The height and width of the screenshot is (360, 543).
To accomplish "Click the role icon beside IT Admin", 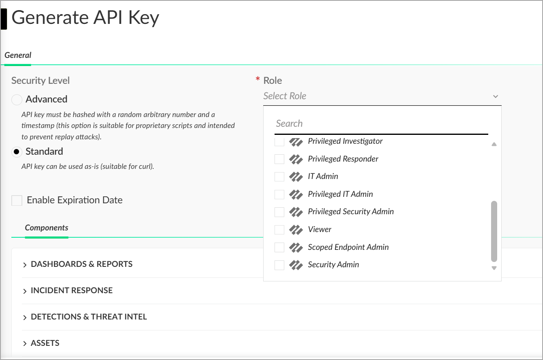I will point(296,177).
